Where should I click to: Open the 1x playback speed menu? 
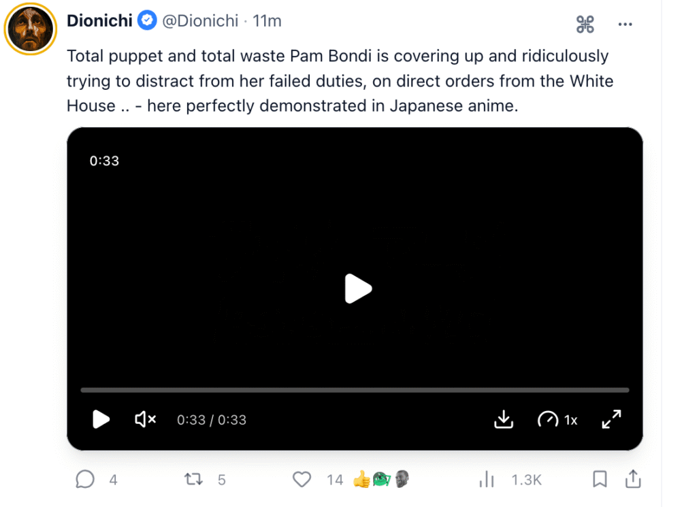tap(557, 419)
